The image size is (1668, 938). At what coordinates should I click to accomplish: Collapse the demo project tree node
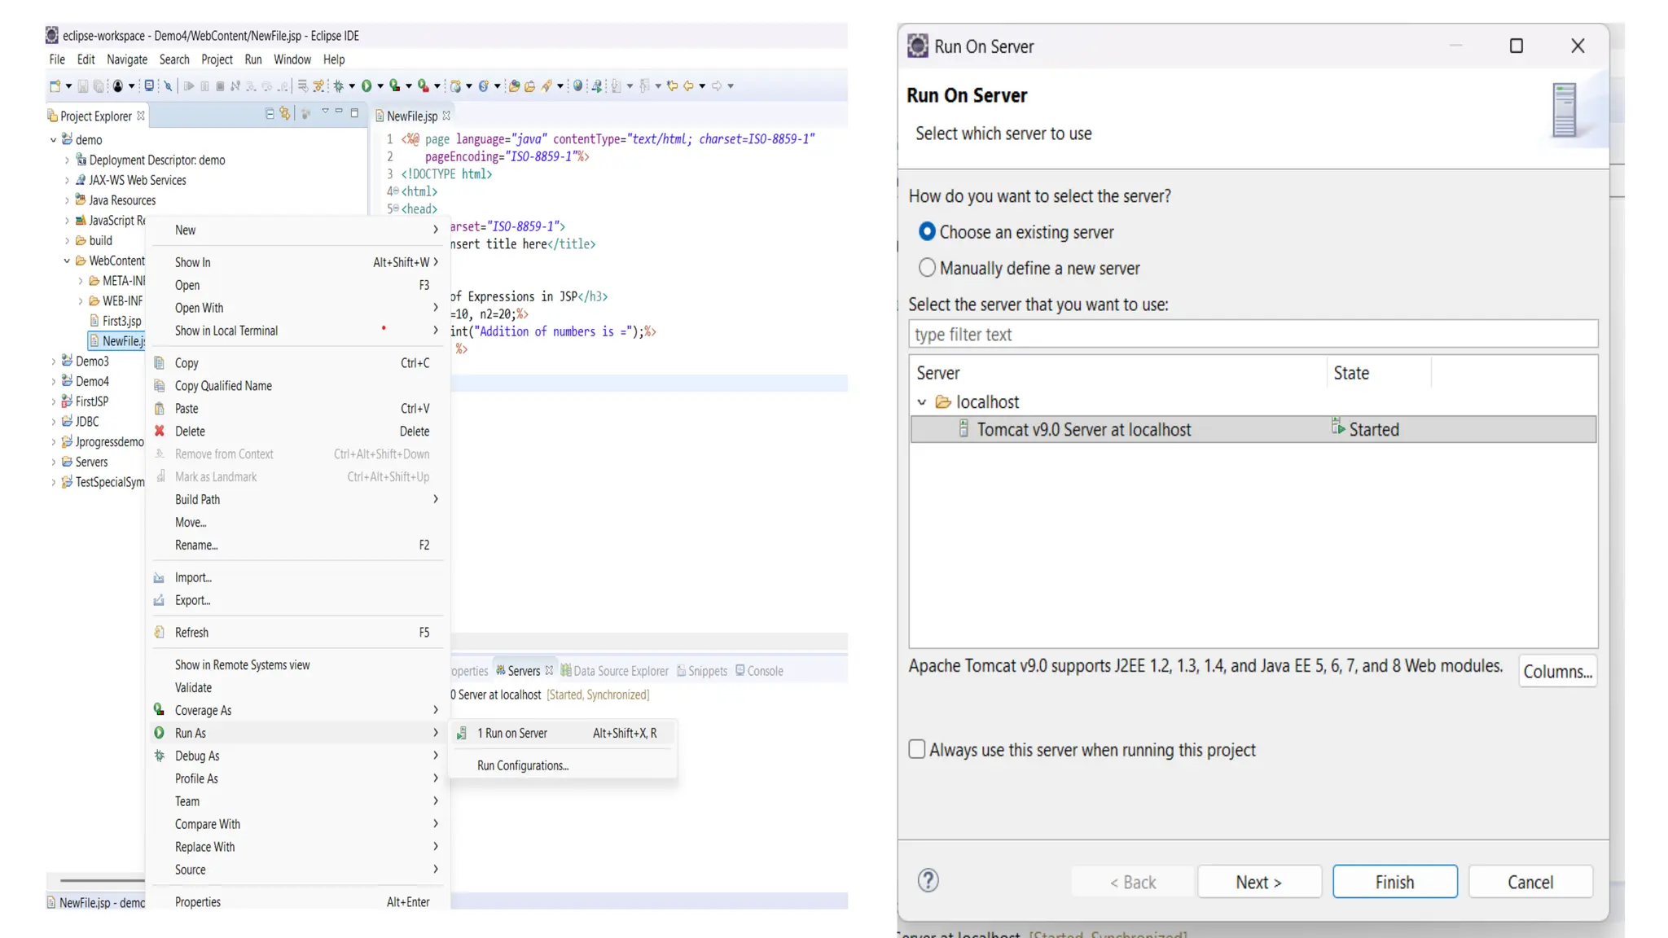pos(54,140)
